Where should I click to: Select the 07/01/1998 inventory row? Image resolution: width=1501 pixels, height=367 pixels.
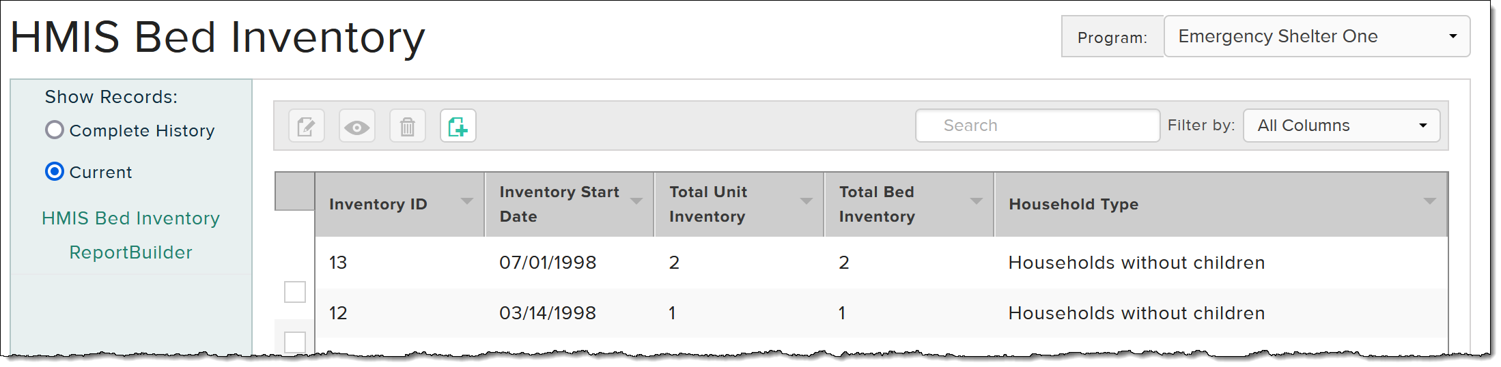(881, 263)
